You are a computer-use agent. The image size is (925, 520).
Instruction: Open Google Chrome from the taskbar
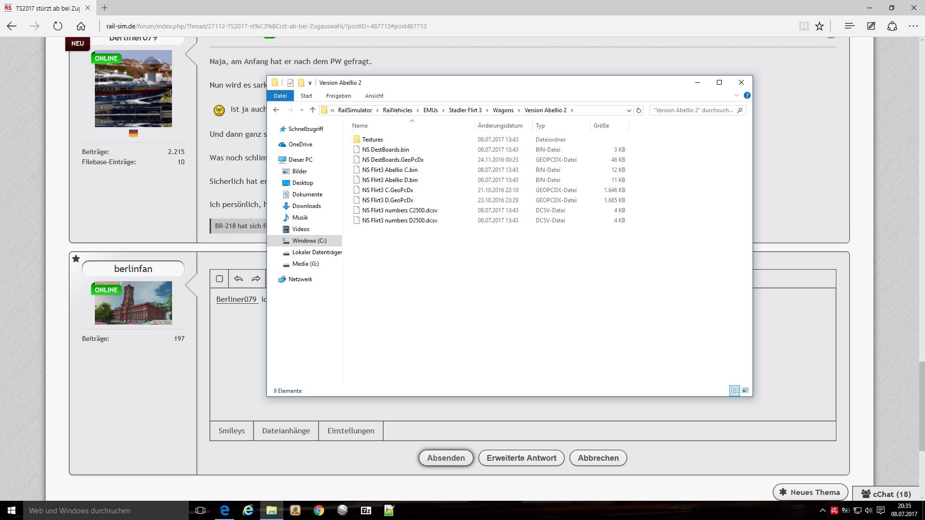click(319, 510)
